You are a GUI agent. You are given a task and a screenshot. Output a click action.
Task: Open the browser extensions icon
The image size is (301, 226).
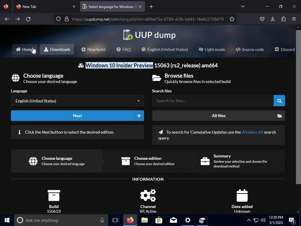283,19
